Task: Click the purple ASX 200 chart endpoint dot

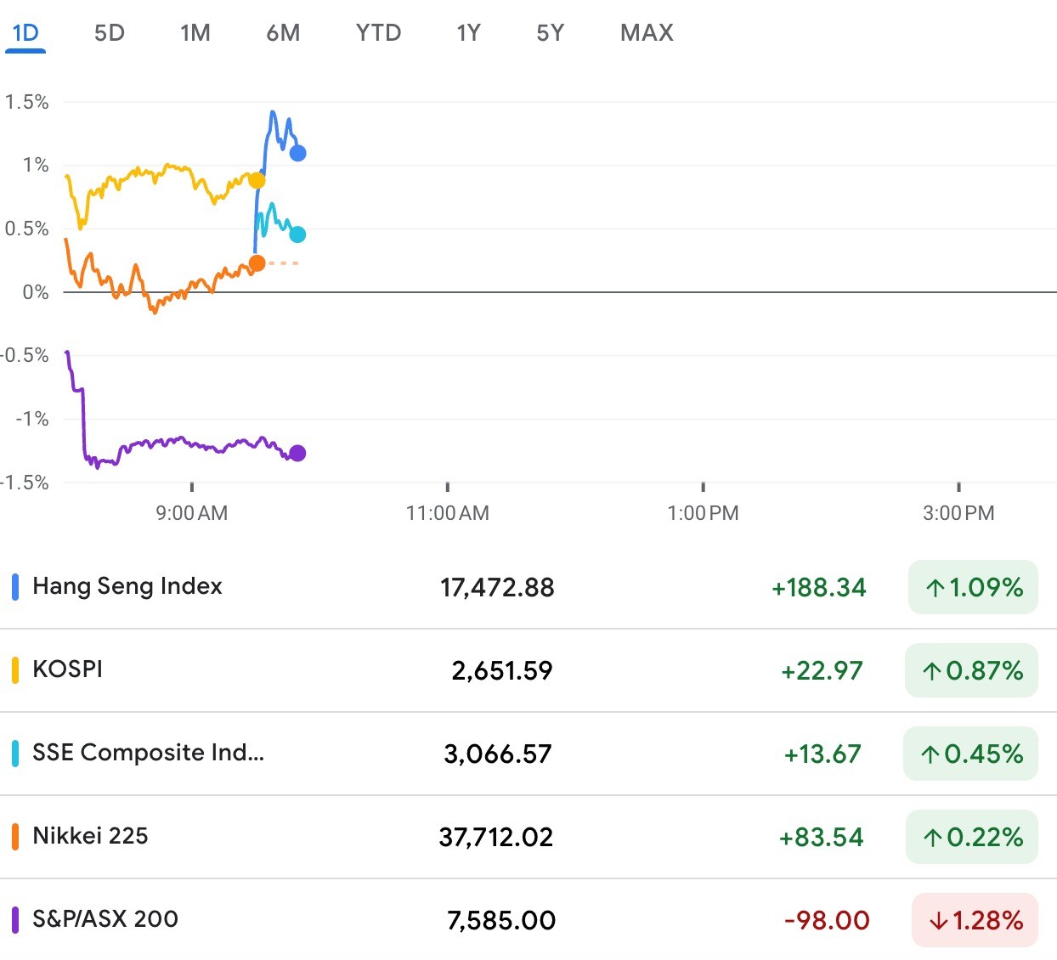Action: pyautogui.click(x=297, y=453)
